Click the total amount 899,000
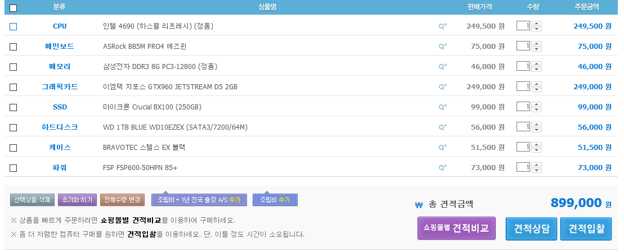This screenshot has height=252, width=624. (x=576, y=203)
